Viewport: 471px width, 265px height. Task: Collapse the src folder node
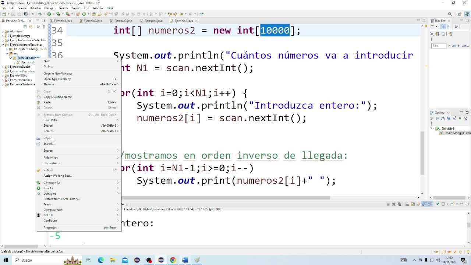(7, 54)
